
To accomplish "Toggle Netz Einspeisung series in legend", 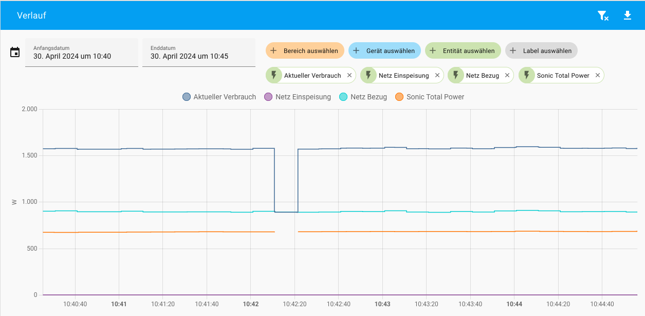I will click(297, 97).
